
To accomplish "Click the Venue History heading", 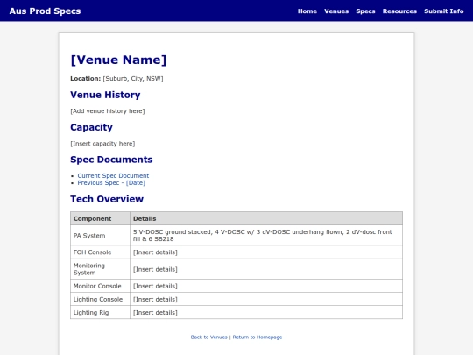I will (105, 95).
